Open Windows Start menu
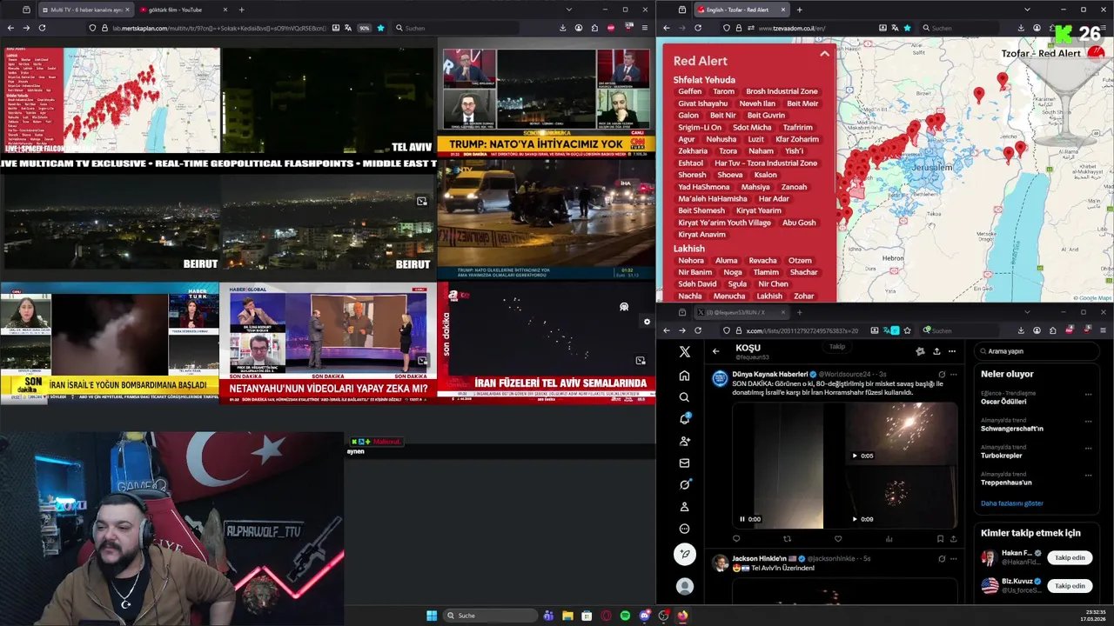The image size is (1114, 626). point(432,616)
